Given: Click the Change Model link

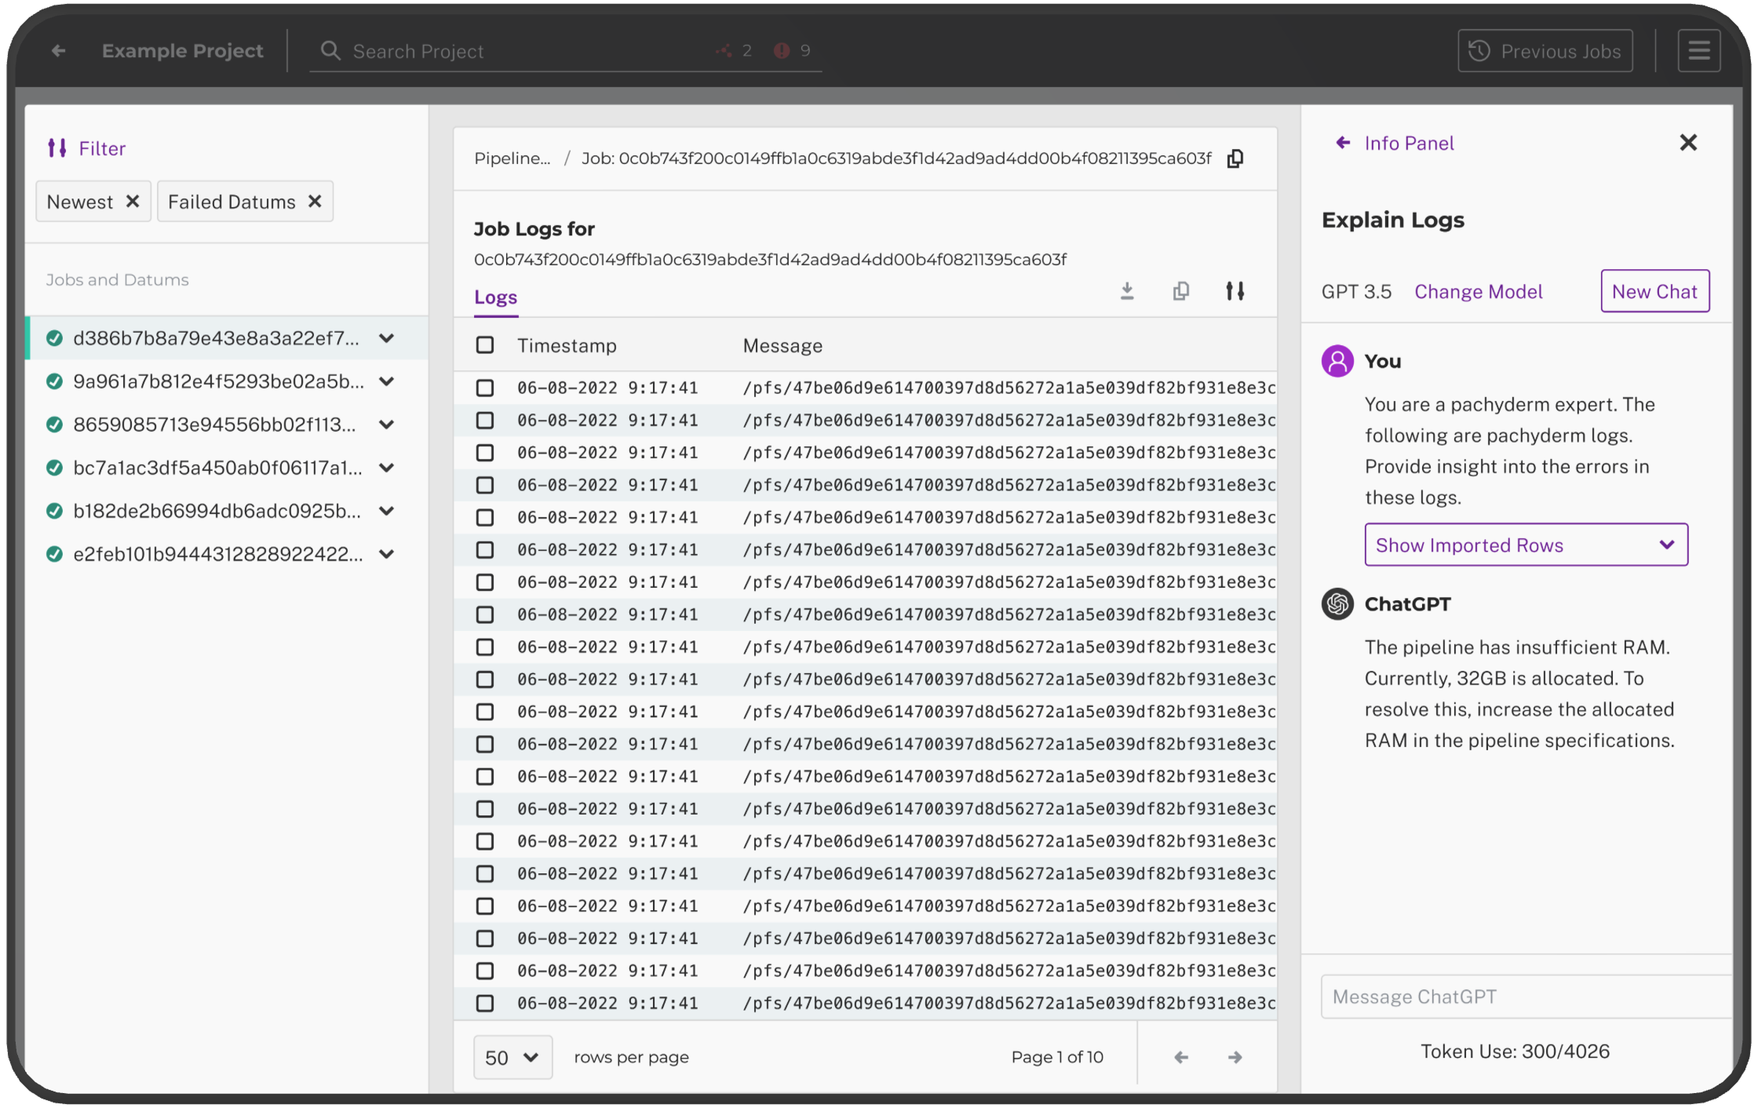Looking at the screenshot, I should click(x=1478, y=291).
